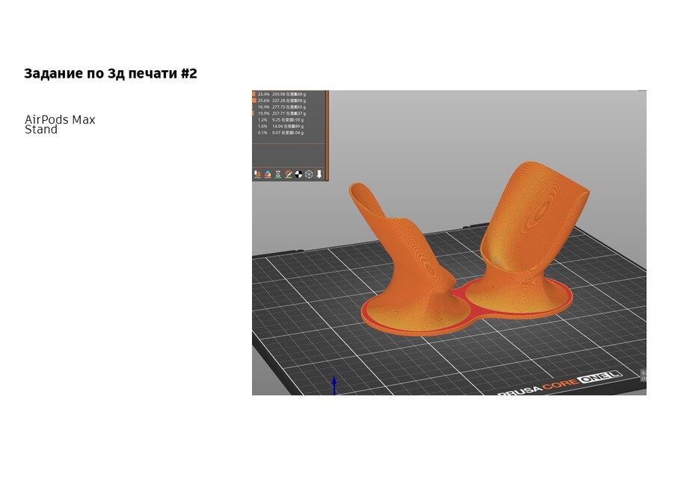The width and height of the screenshot is (673, 477).
Task: Click the heading 'Задание по 3д печати #2'
Action: [x=111, y=73]
